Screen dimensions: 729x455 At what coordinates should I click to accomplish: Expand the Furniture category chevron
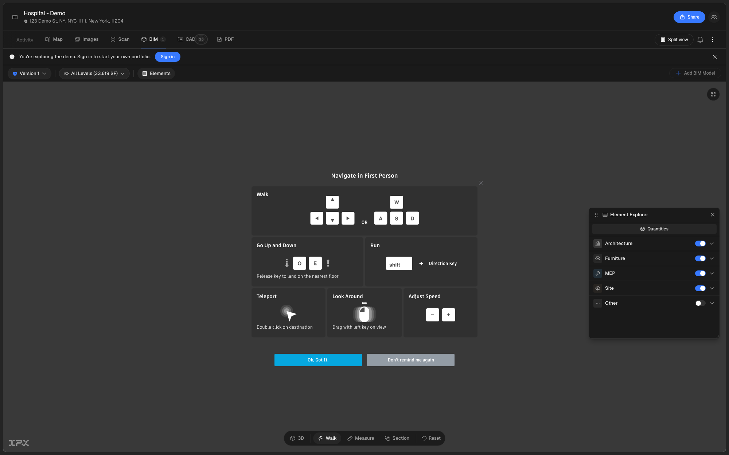point(712,258)
